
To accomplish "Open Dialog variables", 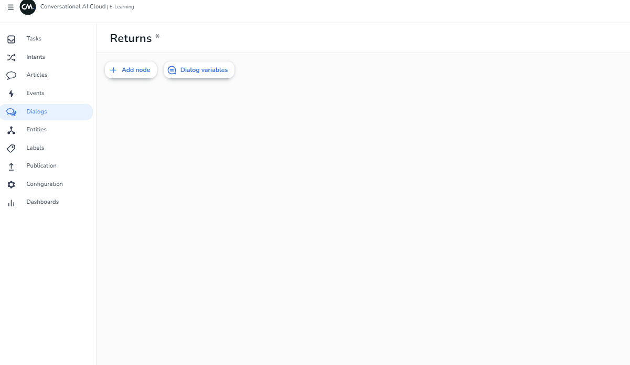I will click(199, 69).
